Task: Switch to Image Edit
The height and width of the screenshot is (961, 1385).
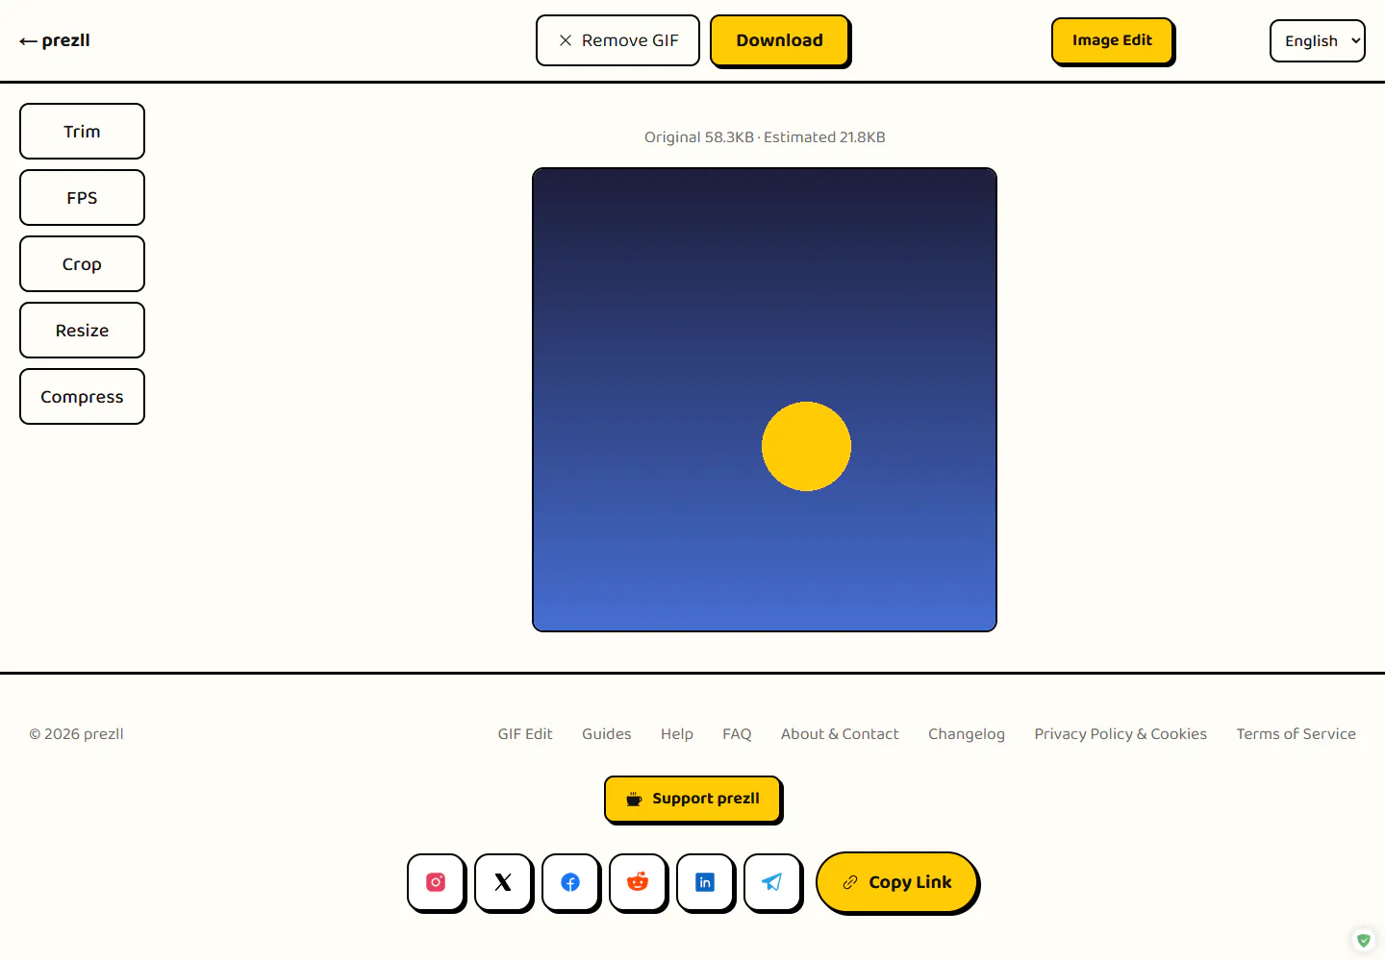Action: (x=1112, y=40)
